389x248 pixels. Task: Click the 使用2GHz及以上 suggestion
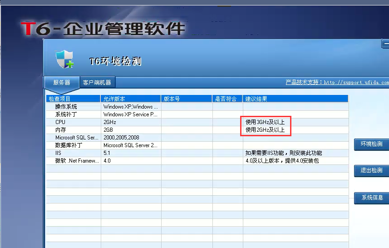tap(265, 130)
